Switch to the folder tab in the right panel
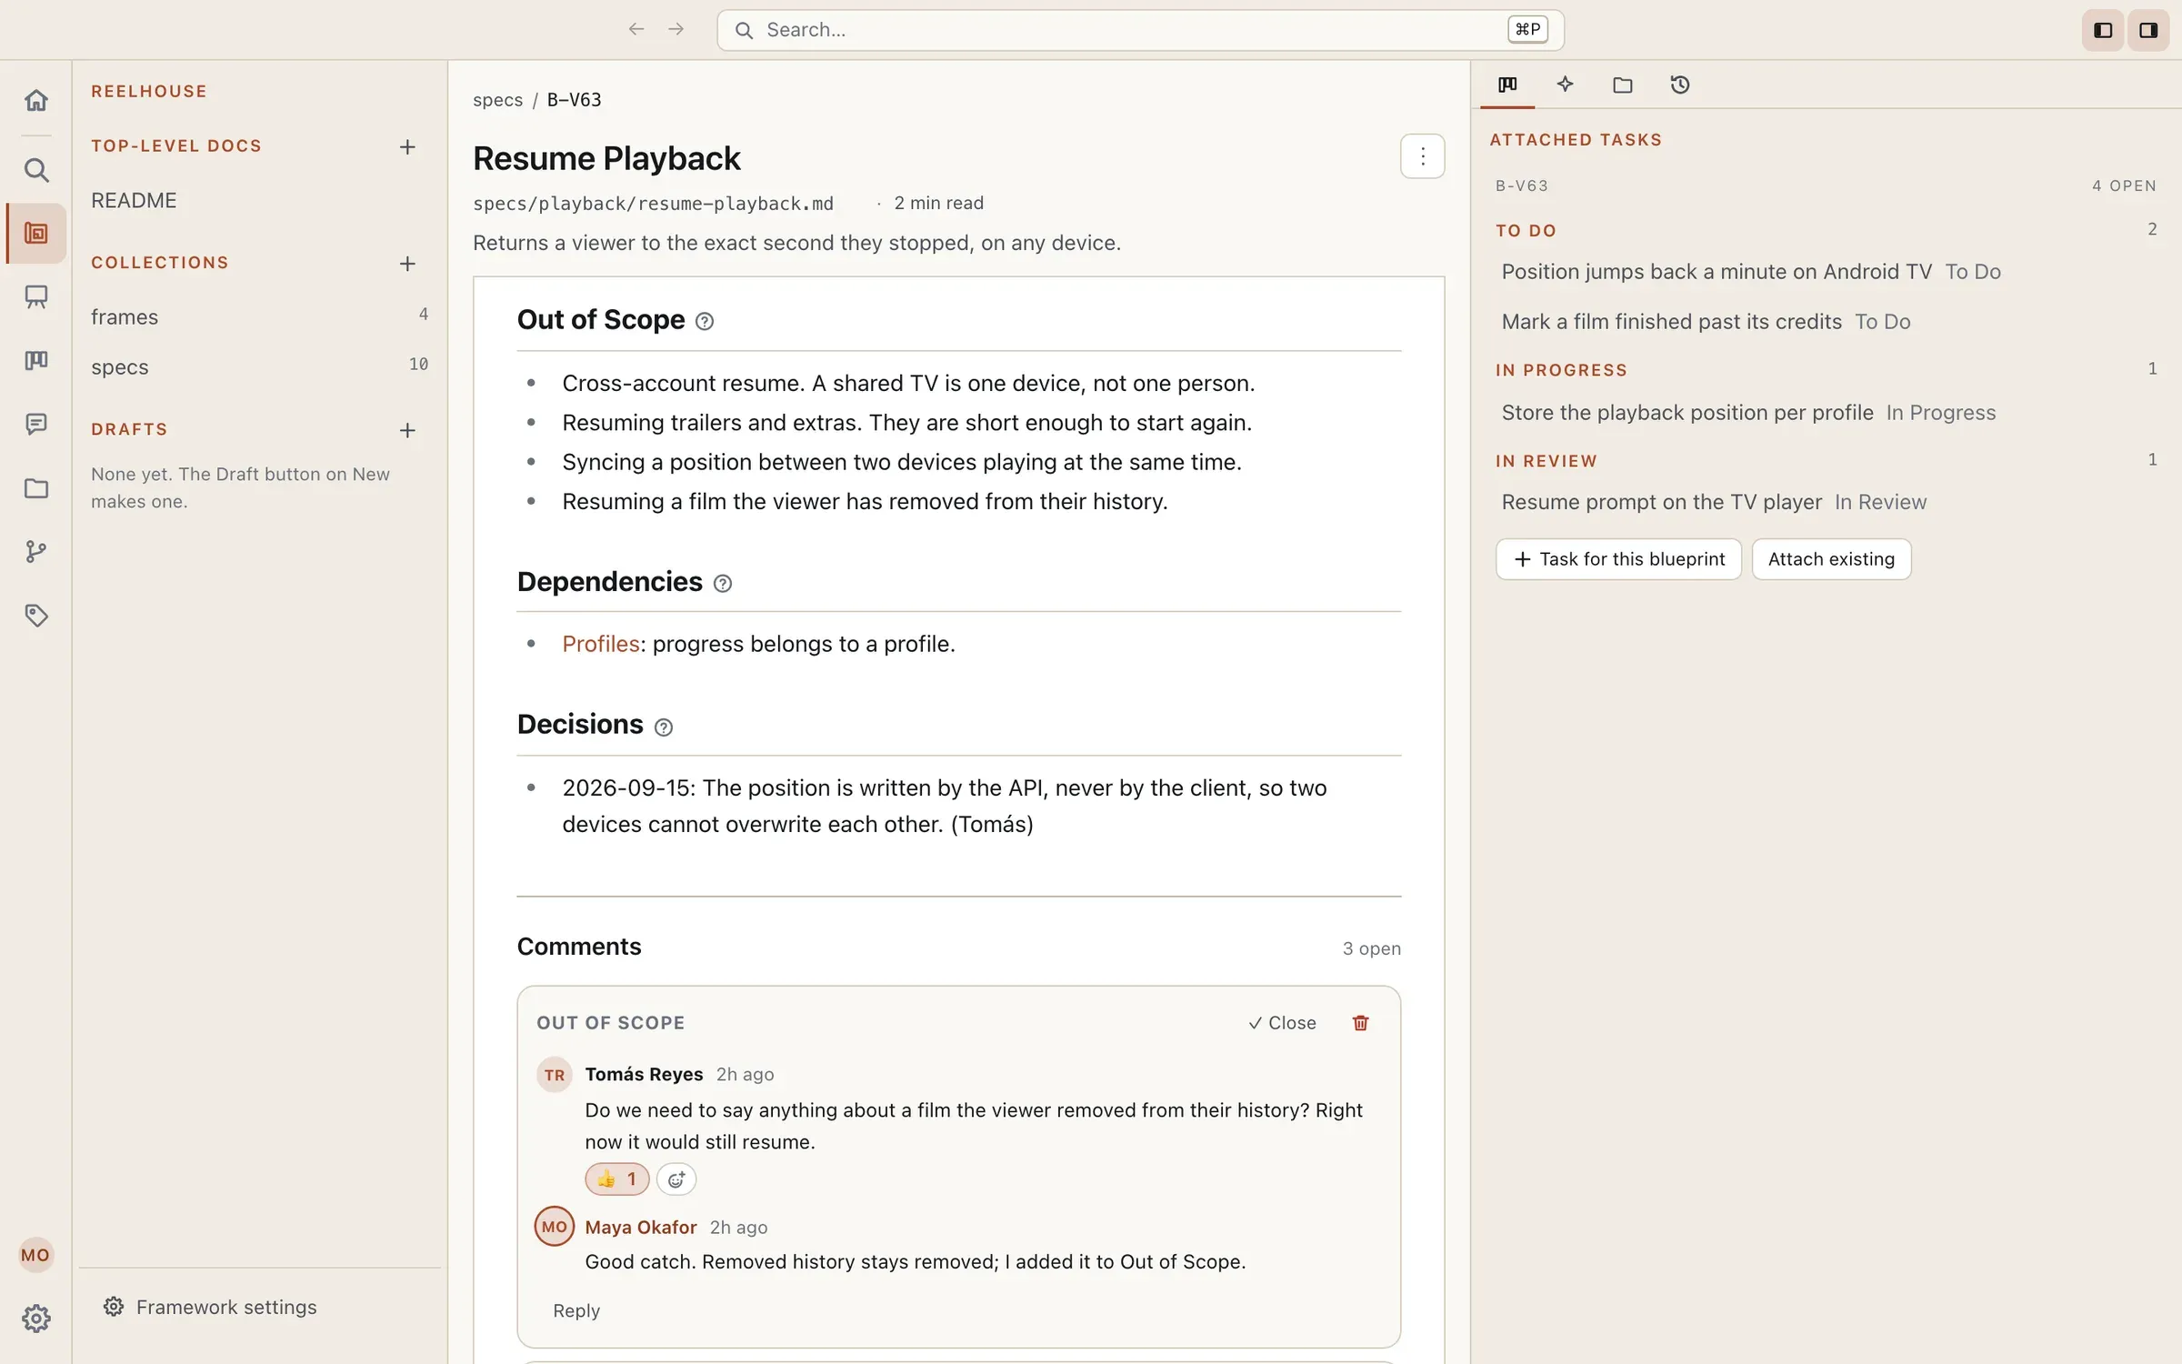The image size is (2182, 1364). coord(1623,85)
